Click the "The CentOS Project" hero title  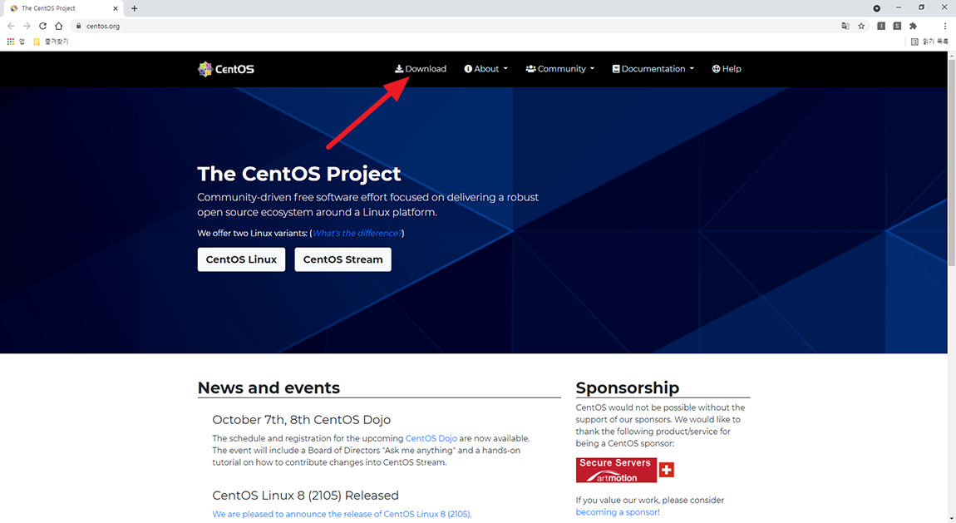(x=299, y=174)
